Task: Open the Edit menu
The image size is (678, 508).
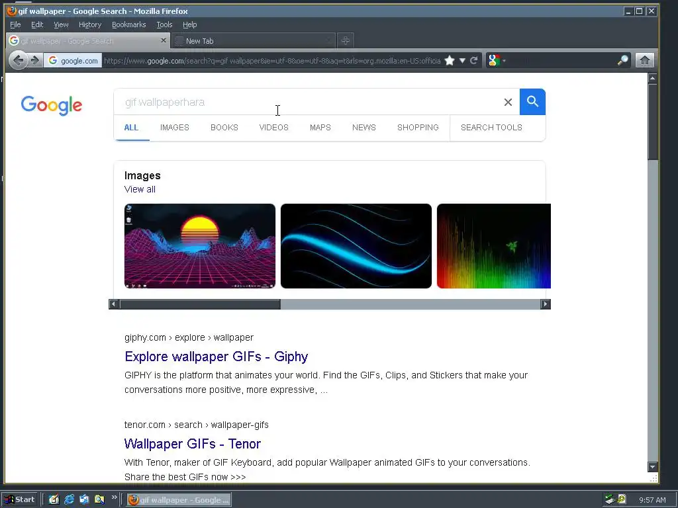Action: coord(37,24)
